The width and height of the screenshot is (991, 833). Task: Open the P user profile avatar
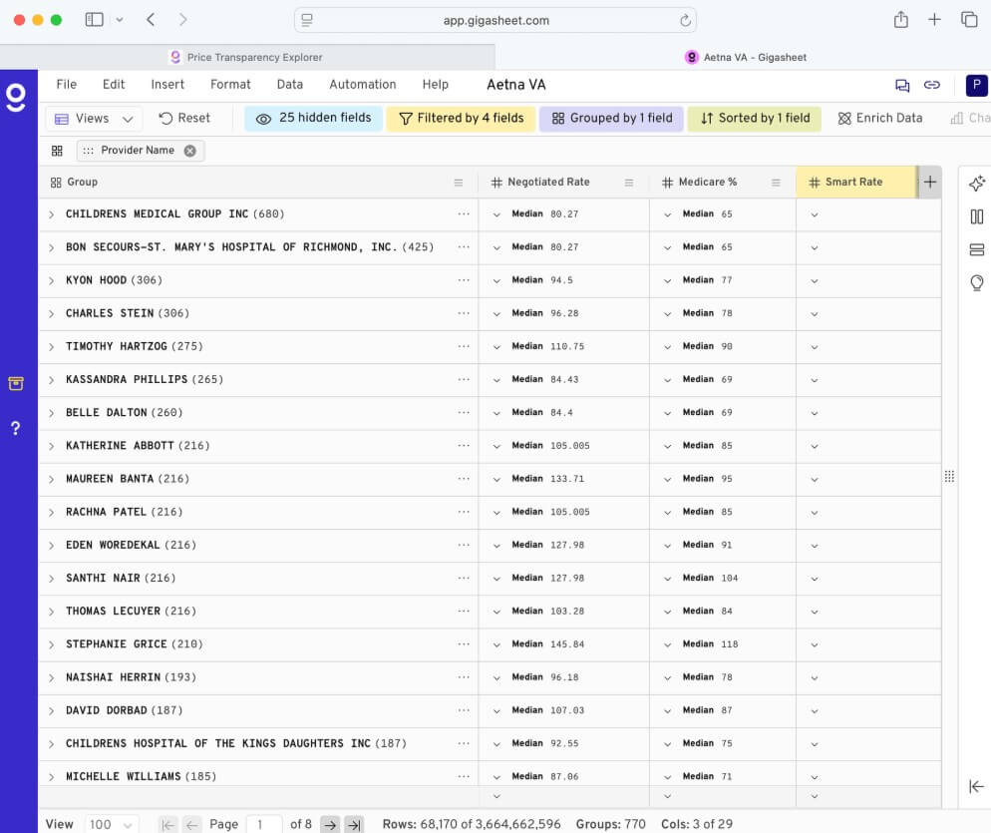976,85
